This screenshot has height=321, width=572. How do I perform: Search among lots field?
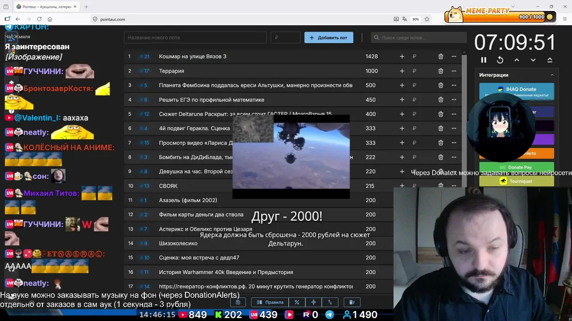pos(418,37)
